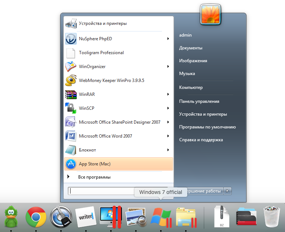Click the blue App Store (Mac) icon
This screenshot has width=285, height=232.
71,164
